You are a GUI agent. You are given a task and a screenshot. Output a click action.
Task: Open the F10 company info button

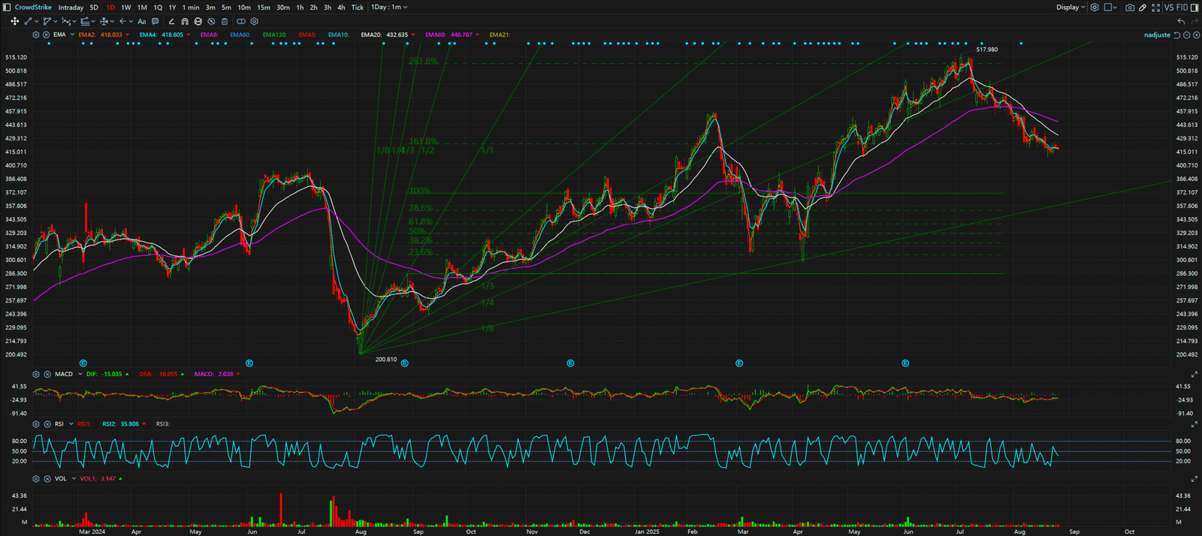(x=1182, y=8)
